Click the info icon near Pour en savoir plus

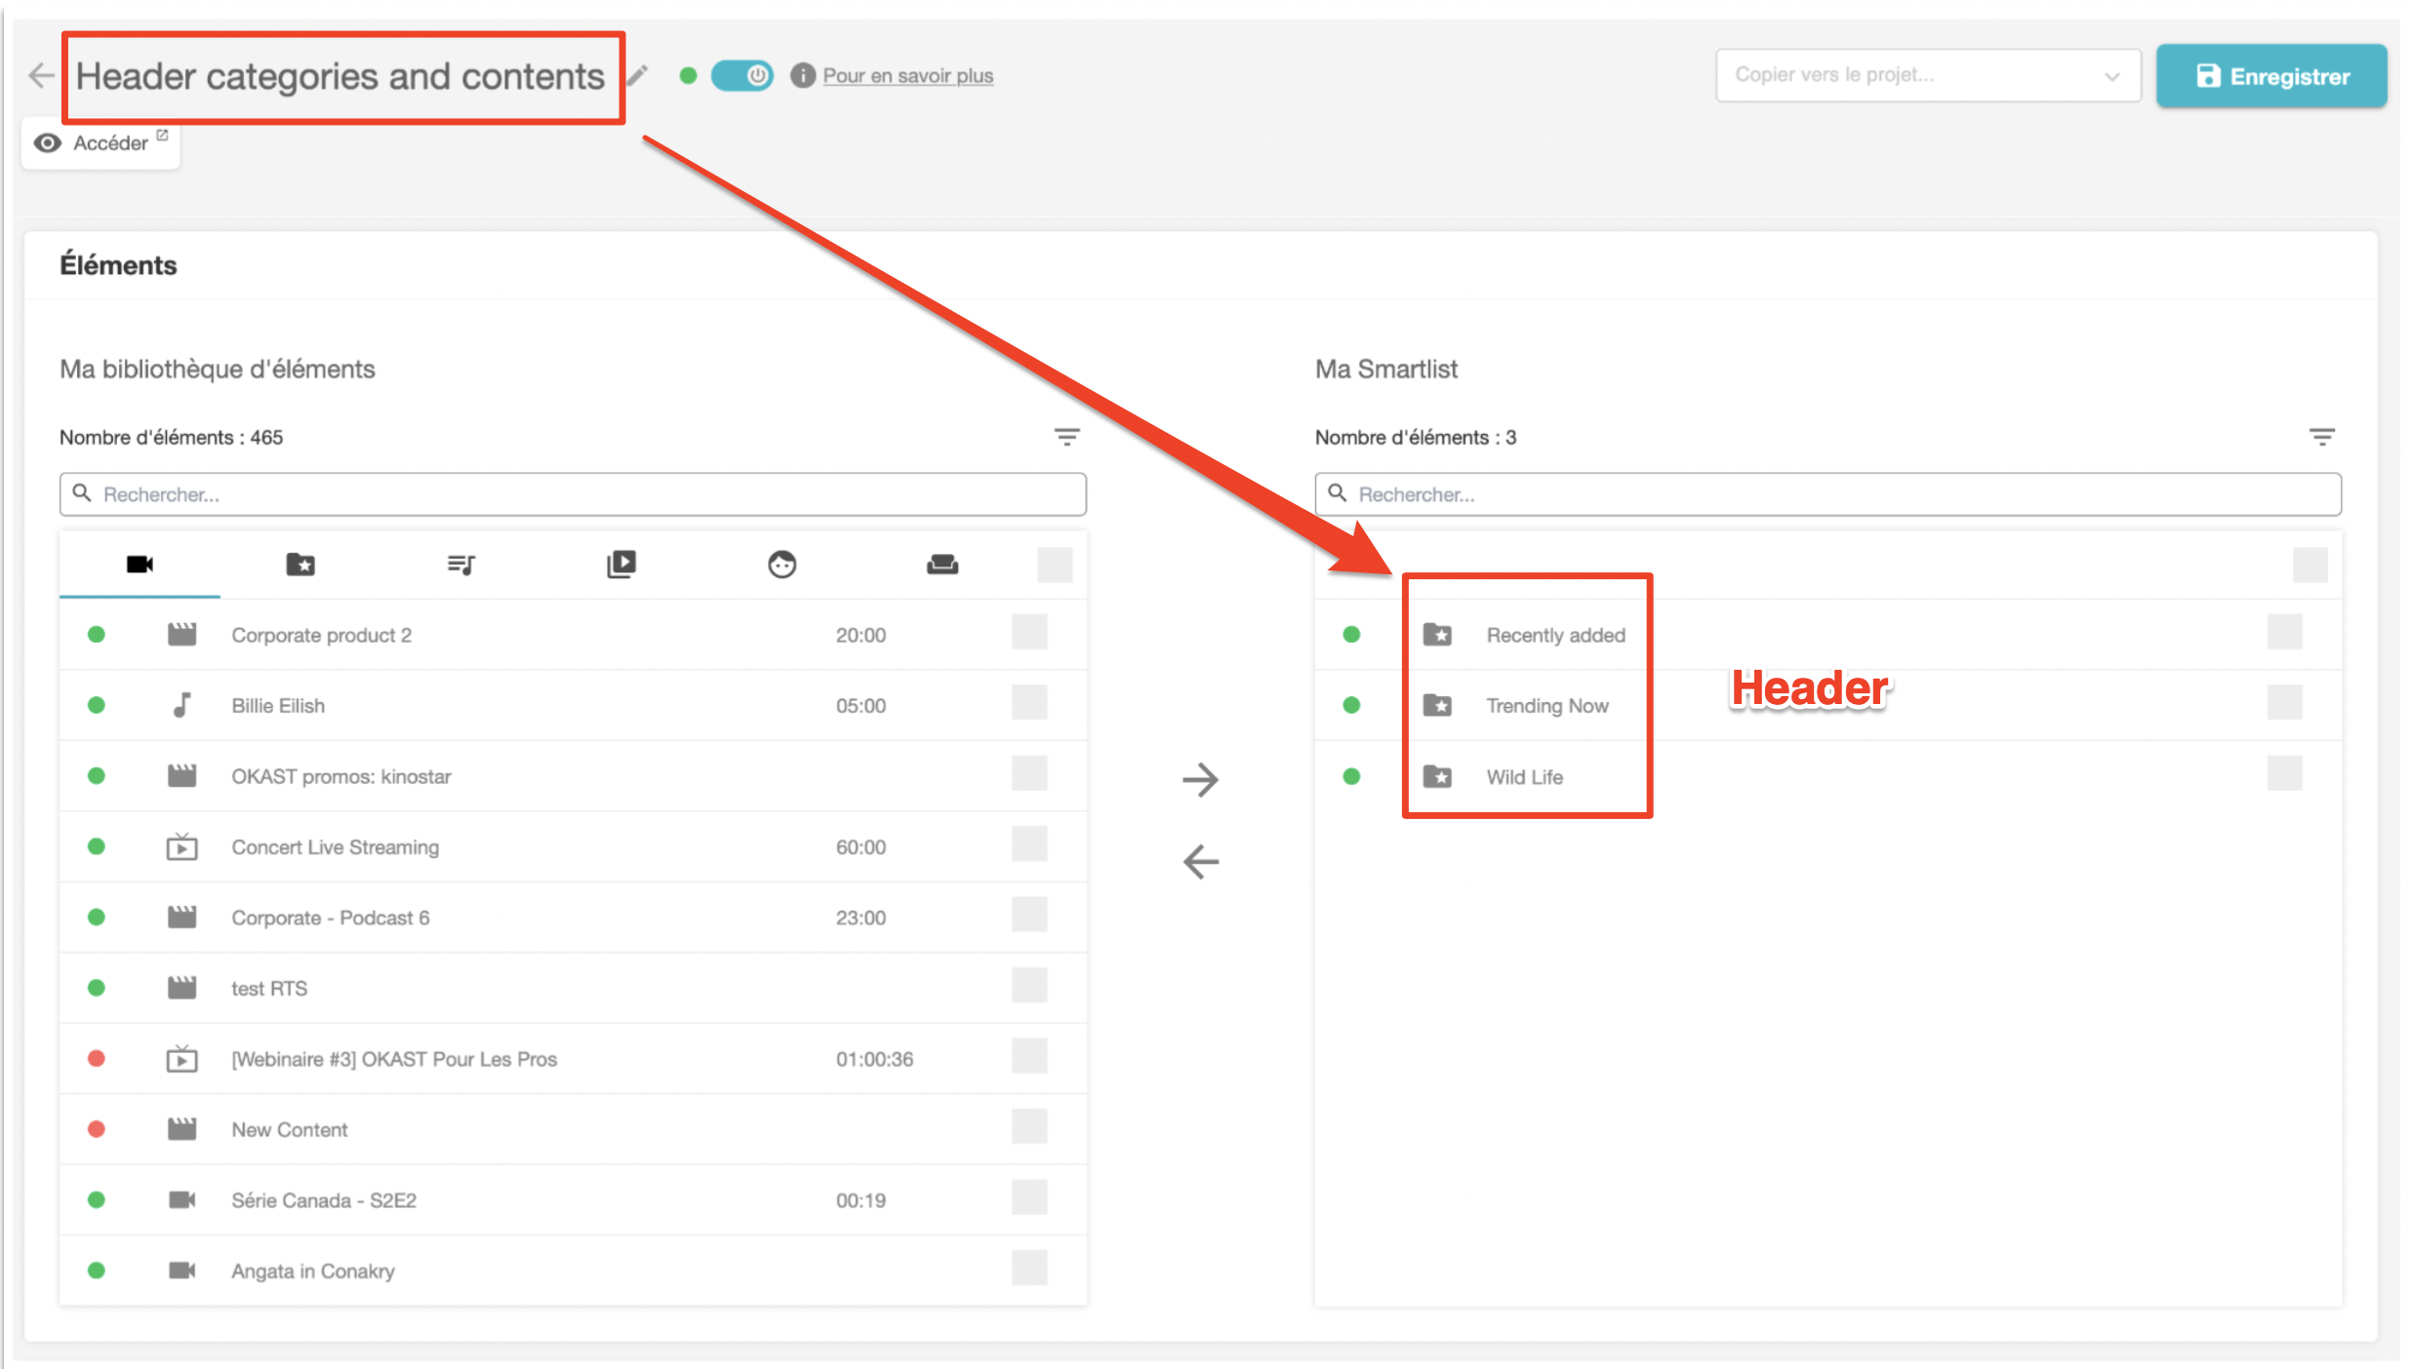click(x=802, y=75)
